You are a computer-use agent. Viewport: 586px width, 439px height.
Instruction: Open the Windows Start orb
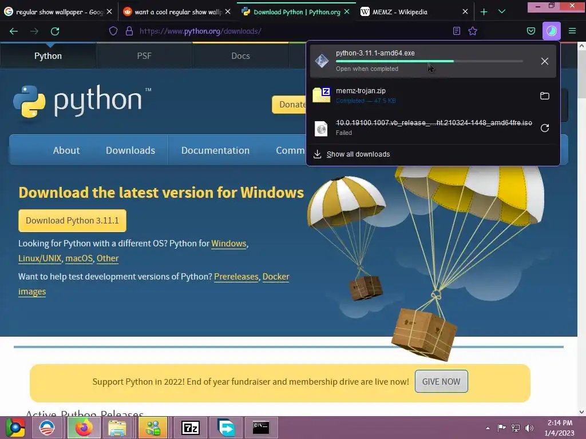tap(15, 428)
